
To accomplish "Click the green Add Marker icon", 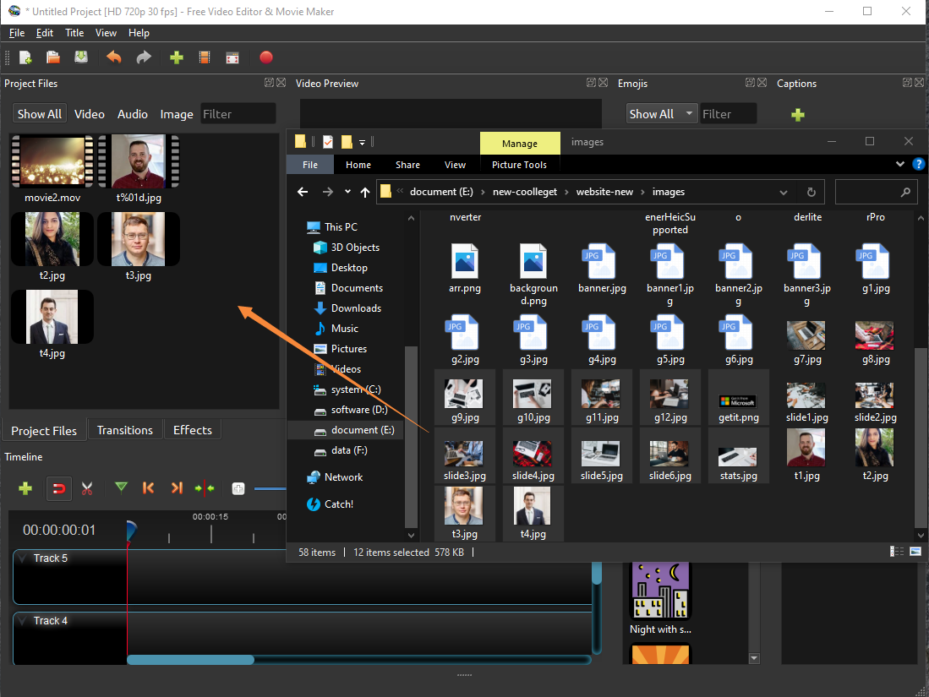I will 121,487.
